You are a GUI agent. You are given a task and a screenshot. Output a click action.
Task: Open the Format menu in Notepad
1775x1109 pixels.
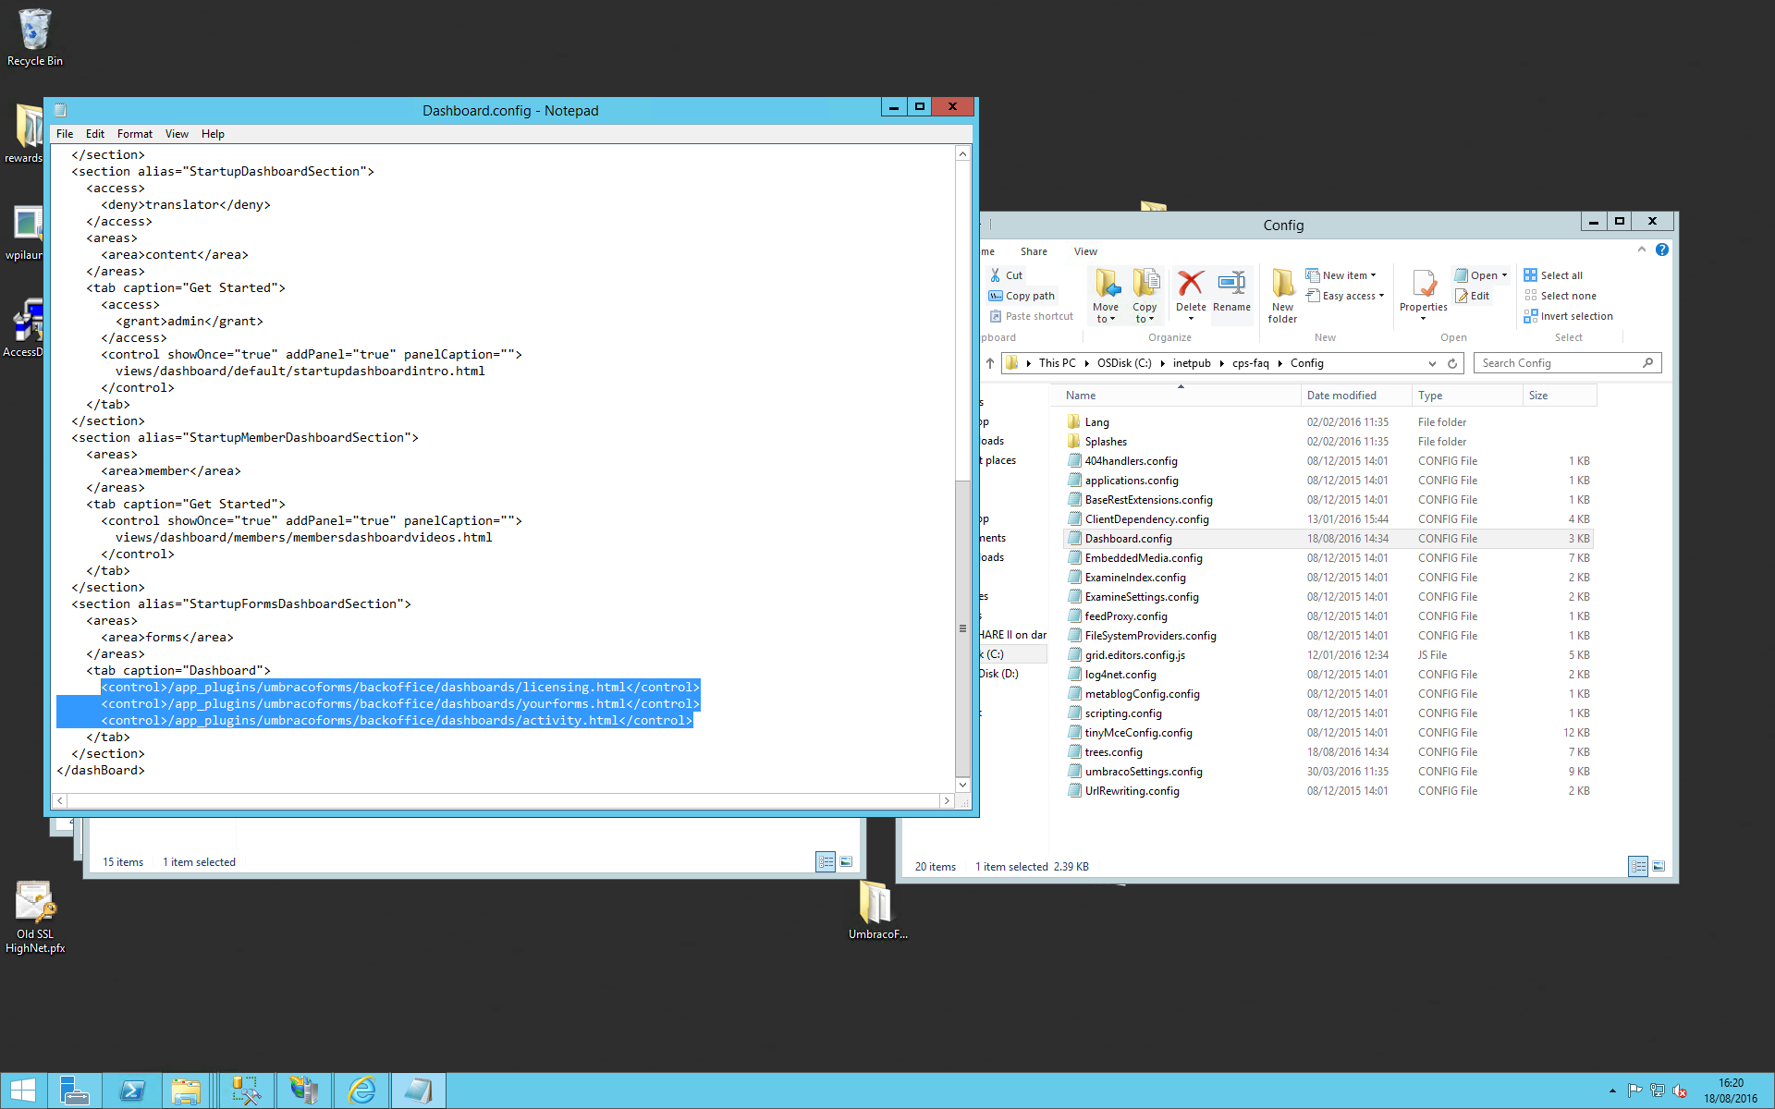tap(134, 134)
